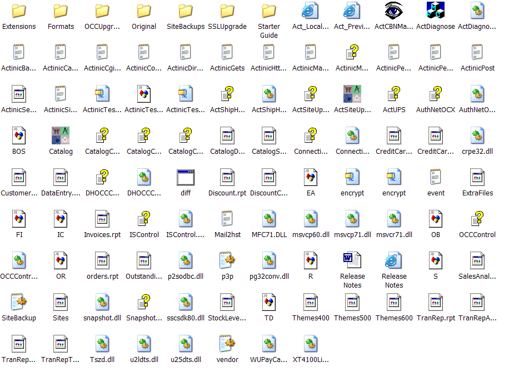Open the Word document Release Notes
509x377 pixels.
click(352, 261)
